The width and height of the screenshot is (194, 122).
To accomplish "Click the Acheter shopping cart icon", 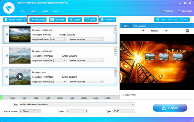I will (x=163, y=11).
